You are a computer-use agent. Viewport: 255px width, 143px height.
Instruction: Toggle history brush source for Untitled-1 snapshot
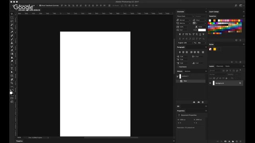coord(178,76)
